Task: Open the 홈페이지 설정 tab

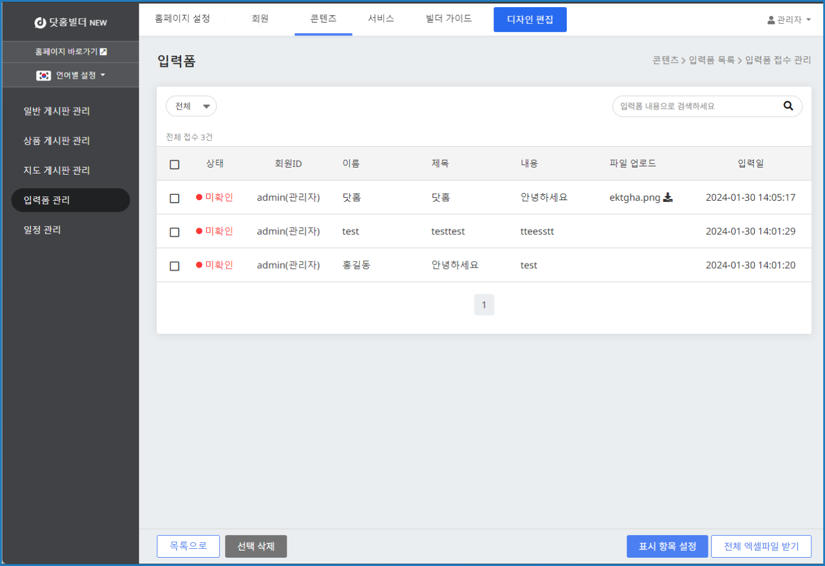Action: pyautogui.click(x=182, y=19)
